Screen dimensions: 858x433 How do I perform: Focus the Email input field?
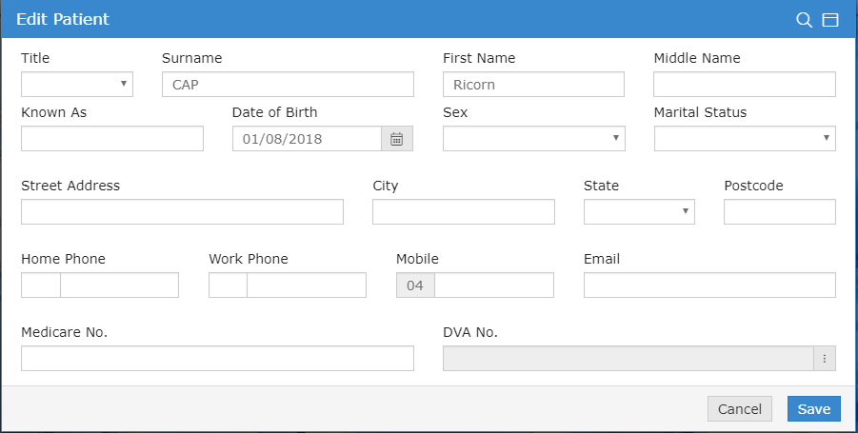709,285
